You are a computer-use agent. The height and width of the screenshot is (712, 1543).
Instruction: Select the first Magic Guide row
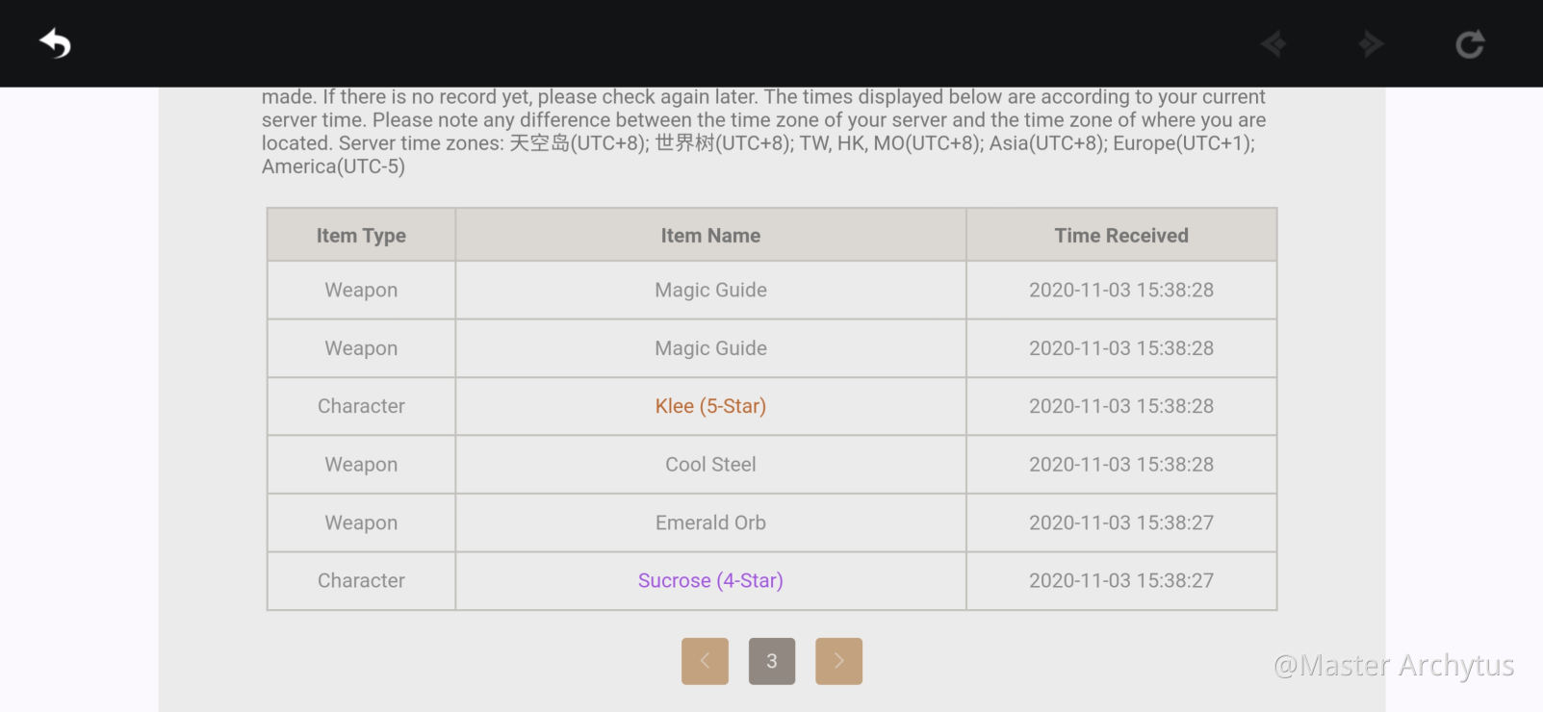point(772,290)
